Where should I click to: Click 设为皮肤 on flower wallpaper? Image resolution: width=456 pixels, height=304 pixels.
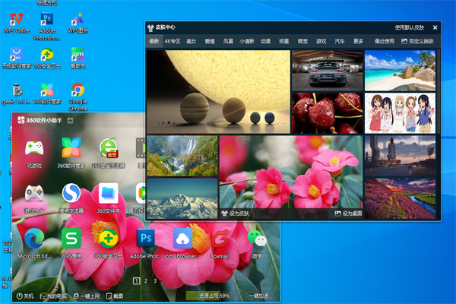point(236,214)
